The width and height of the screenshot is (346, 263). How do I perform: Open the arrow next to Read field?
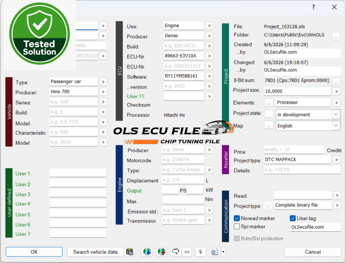337,195
